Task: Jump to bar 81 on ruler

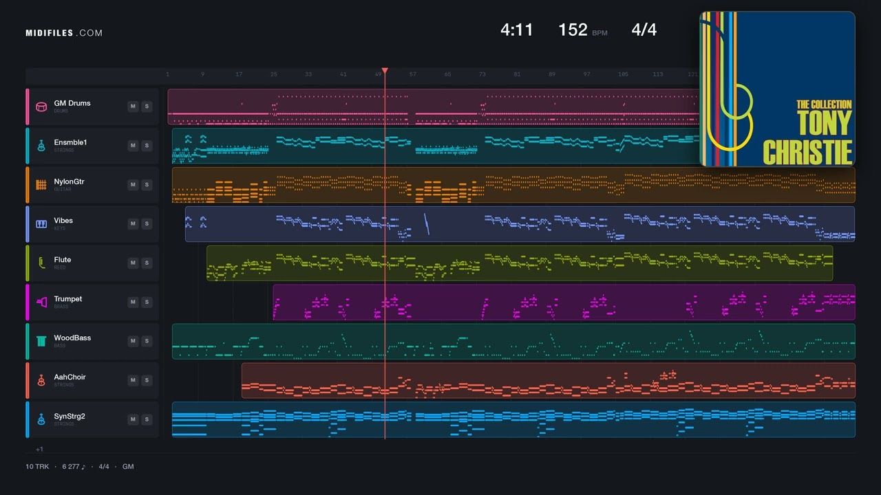Action: 517,74
